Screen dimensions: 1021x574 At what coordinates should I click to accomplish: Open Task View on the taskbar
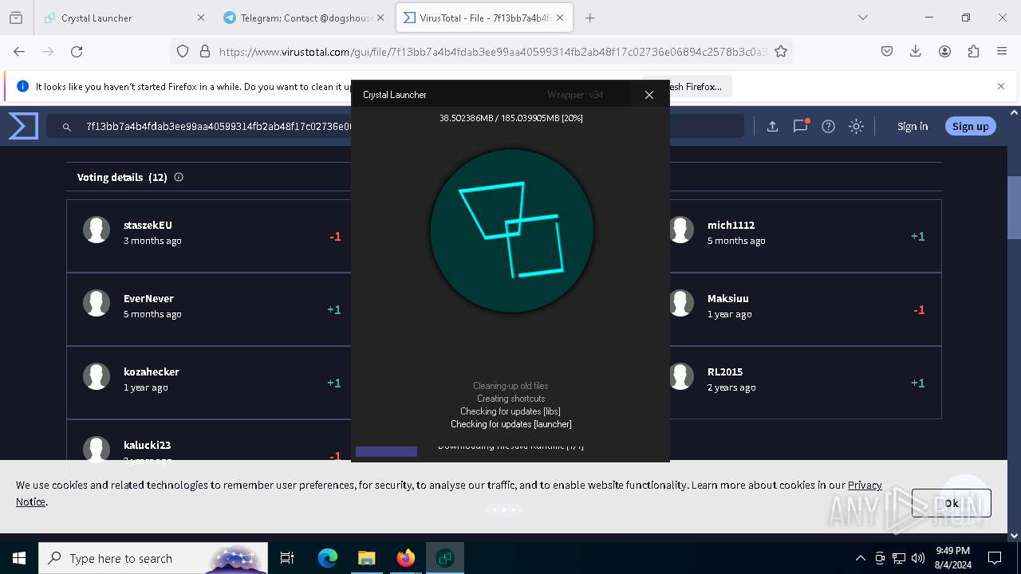click(x=287, y=558)
